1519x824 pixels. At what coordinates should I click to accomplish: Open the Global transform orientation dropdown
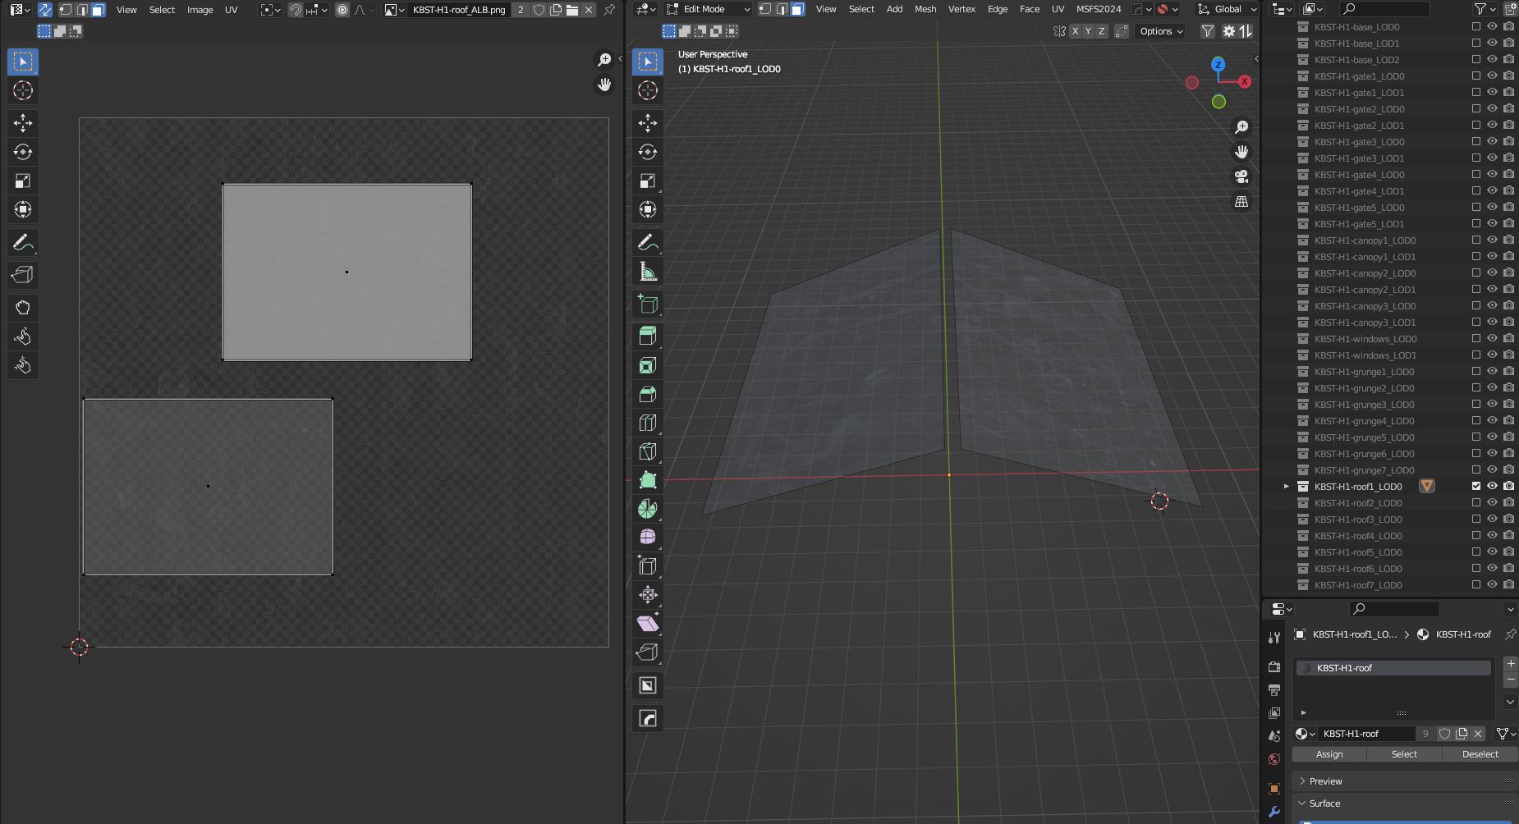click(x=1227, y=9)
